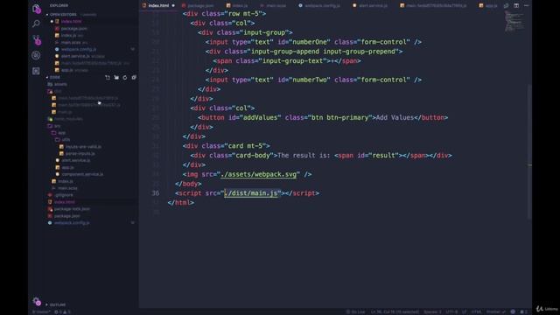Click the New File icon in explorer header
Screen dimensions: 560x315
pyautogui.click(x=108, y=77)
